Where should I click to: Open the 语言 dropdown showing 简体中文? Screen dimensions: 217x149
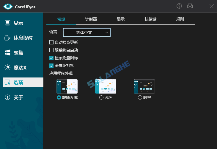pos(87,32)
